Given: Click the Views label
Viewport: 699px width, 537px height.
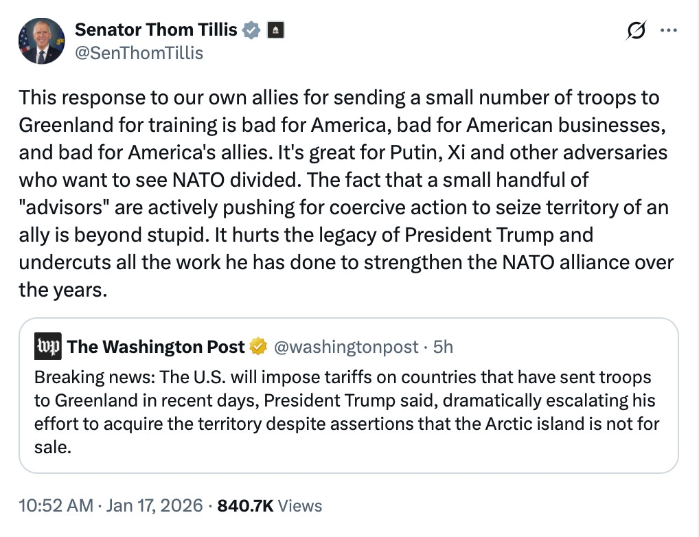Looking at the screenshot, I should [x=301, y=506].
